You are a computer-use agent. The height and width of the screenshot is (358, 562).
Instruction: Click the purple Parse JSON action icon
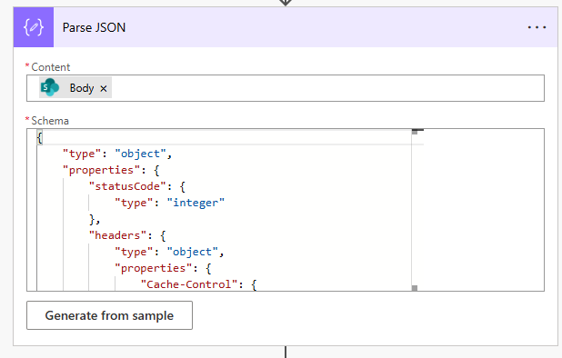click(x=34, y=27)
